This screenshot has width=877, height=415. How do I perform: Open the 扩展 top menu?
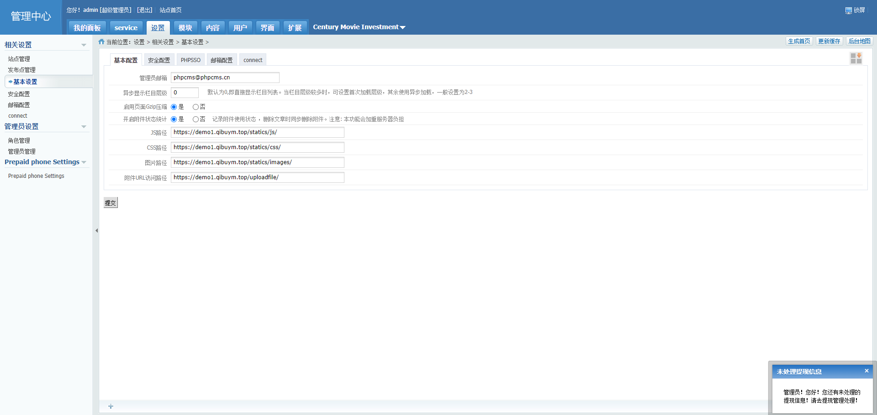(x=295, y=28)
